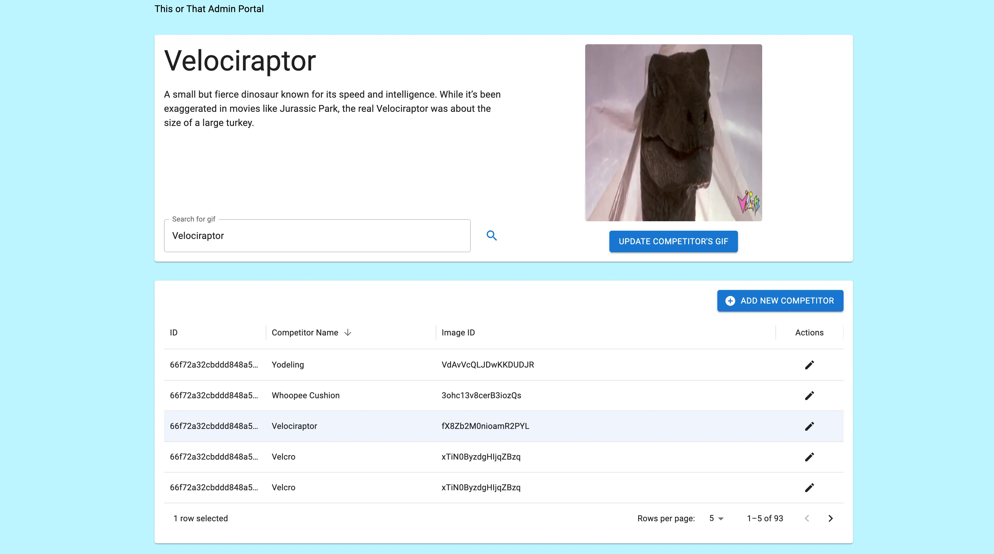Viewport: 994px width, 554px height.
Task: Focus the Search for gif input field
Action: (317, 236)
